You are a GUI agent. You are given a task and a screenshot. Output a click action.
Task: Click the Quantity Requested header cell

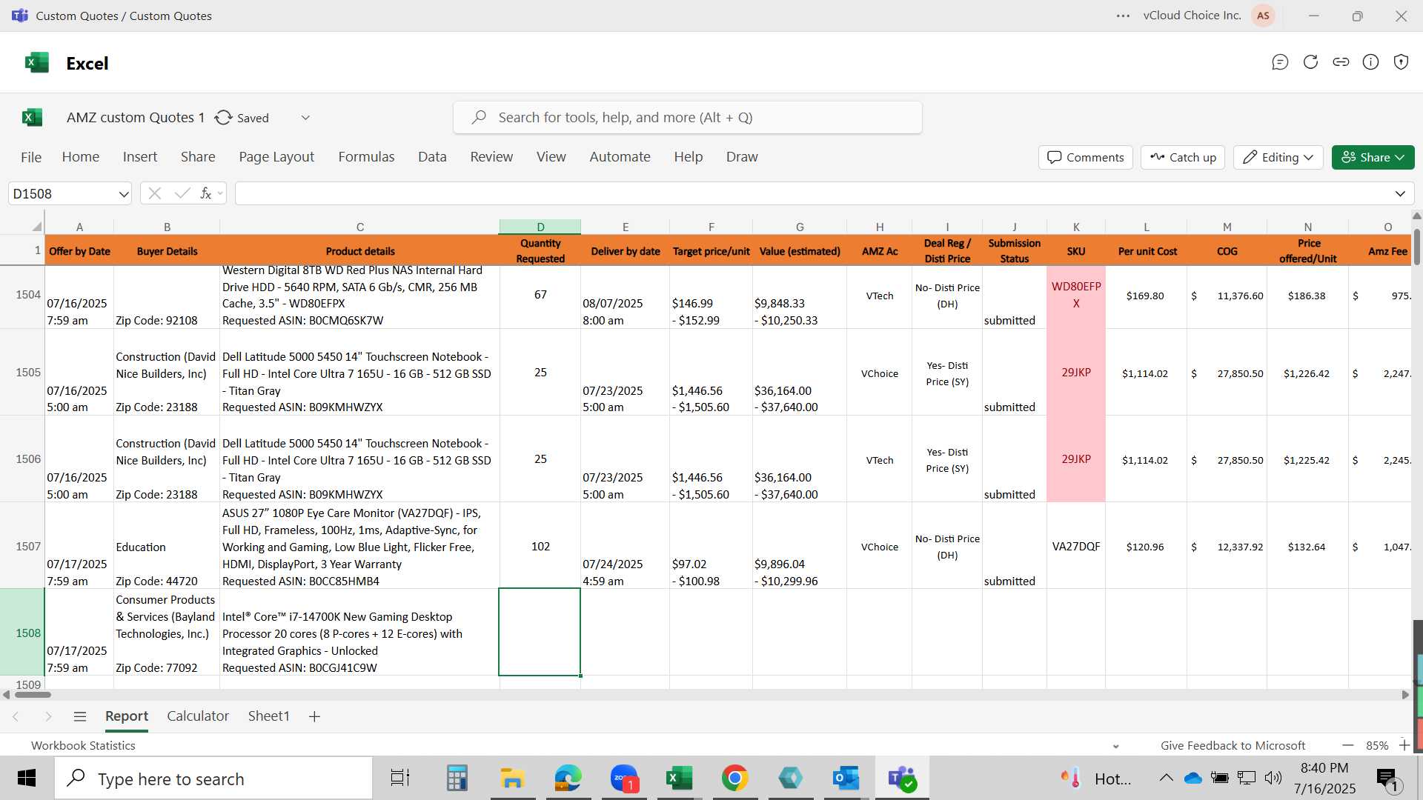click(x=540, y=250)
